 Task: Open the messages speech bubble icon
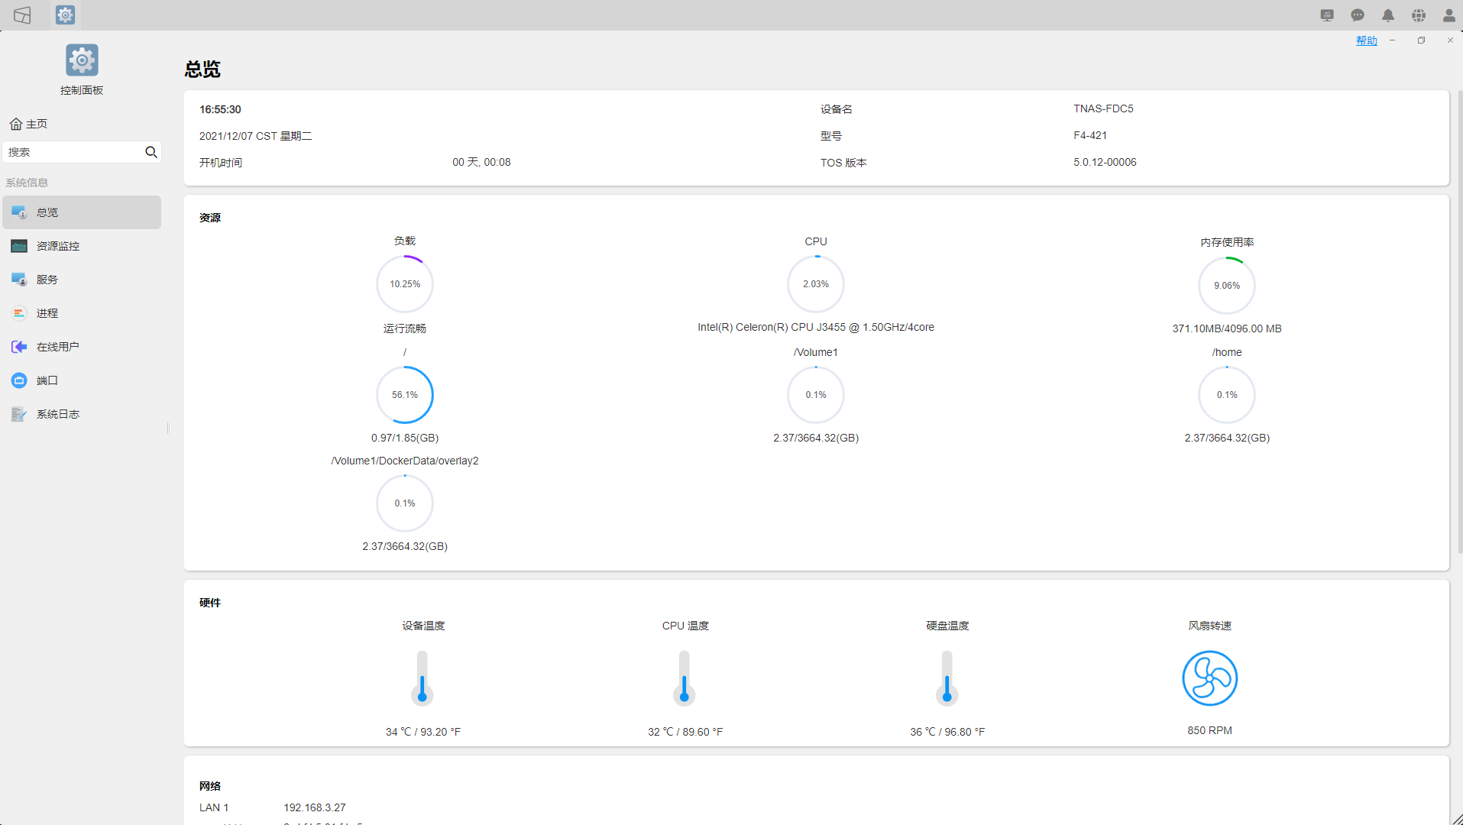(x=1358, y=15)
